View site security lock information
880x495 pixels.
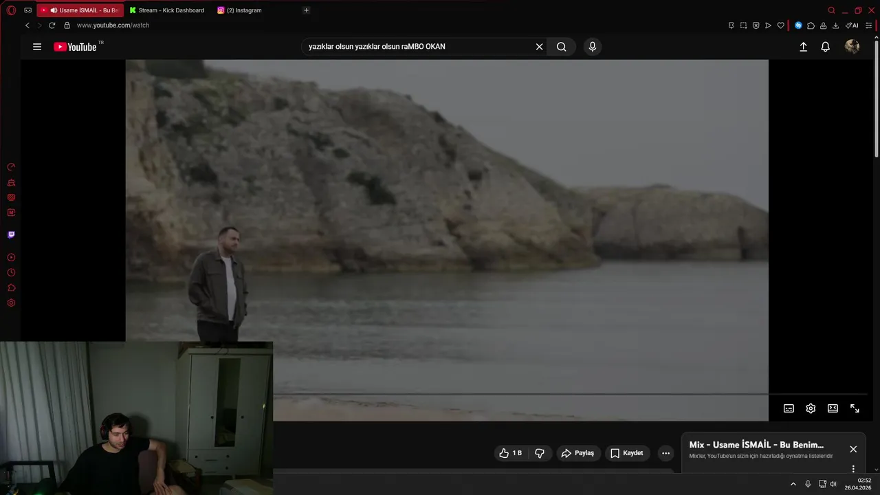click(x=67, y=25)
